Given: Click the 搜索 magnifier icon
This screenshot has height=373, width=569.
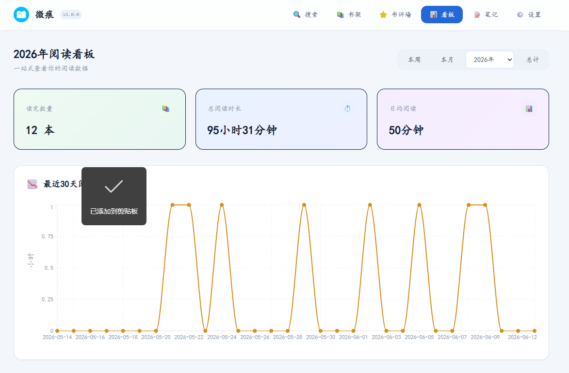Looking at the screenshot, I should 297,15.
